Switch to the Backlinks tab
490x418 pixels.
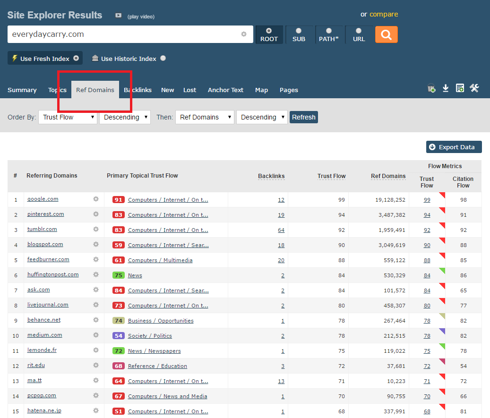(138, 90)
